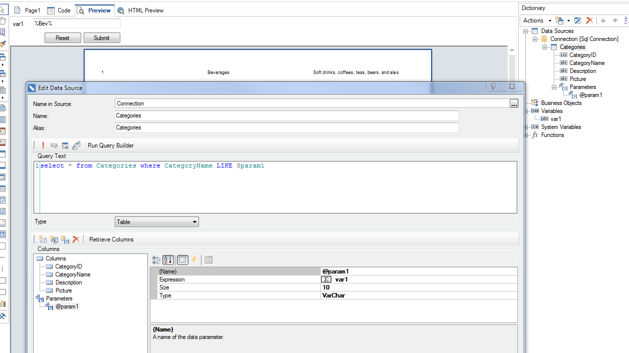This screenshot has height=353, width=629.
Task: Select Description in Columns tree of dialog
Action: [x=69, y=282]
